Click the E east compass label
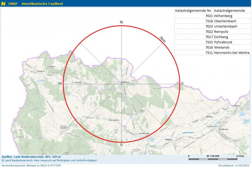The width and height of the screenshot is (252, 169). pos(182,83)
